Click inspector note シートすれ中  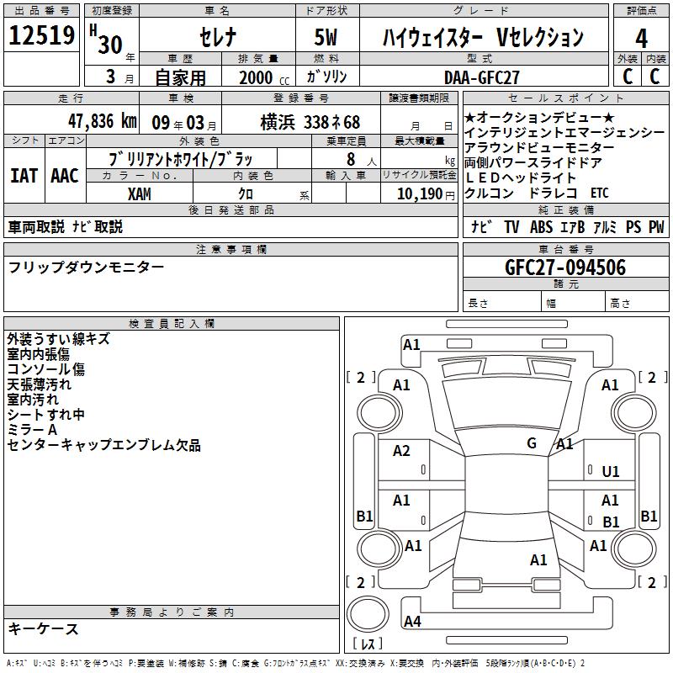pyautogui.click(x=45, y=414)
